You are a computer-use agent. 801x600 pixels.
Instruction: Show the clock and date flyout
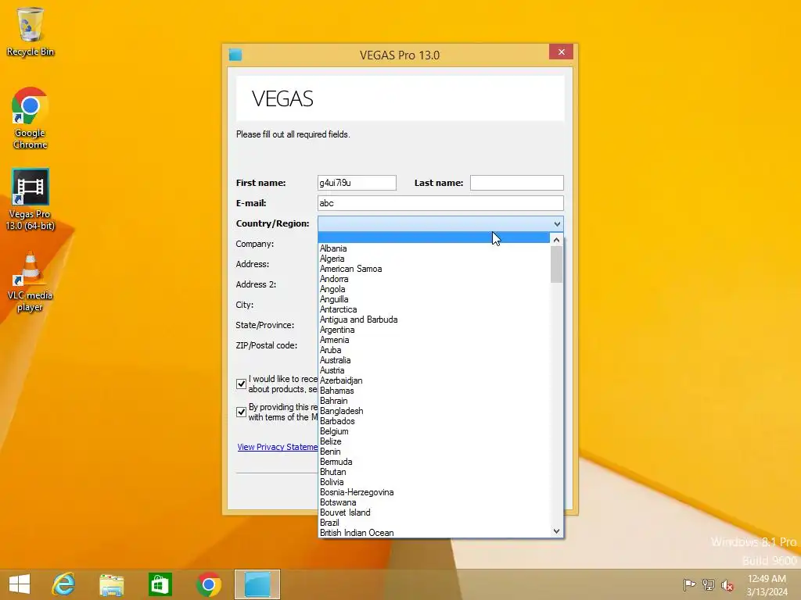click(x=767, y=585)
